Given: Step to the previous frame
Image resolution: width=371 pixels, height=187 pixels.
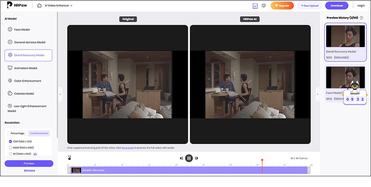Looking at the screenshot, I should tap(181, 158).
